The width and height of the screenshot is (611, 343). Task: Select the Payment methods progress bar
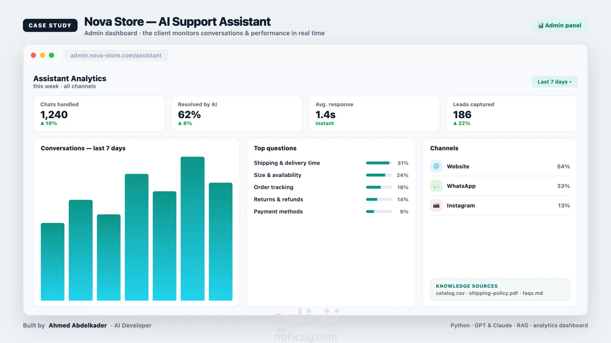379,212
